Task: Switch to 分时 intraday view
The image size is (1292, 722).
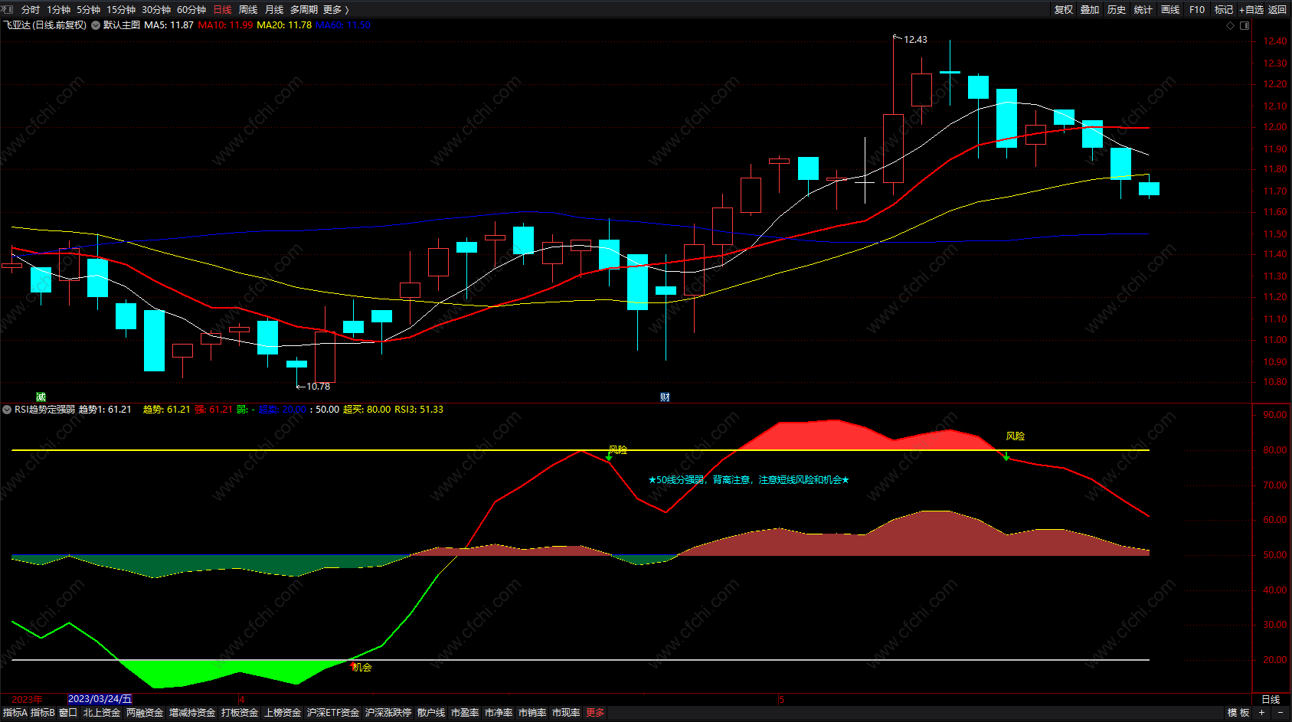Action: pos(31,10)
